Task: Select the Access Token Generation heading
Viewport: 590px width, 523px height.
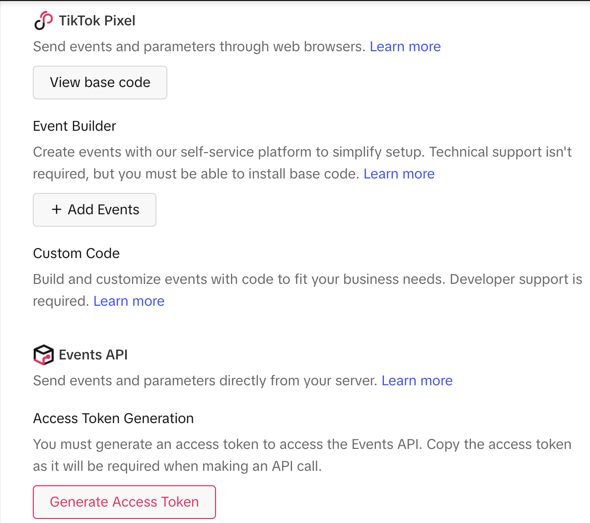Action: coord(113,418)
